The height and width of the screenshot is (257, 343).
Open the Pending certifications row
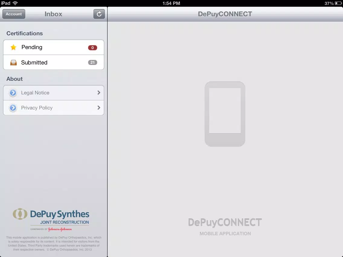pos(54,47)
